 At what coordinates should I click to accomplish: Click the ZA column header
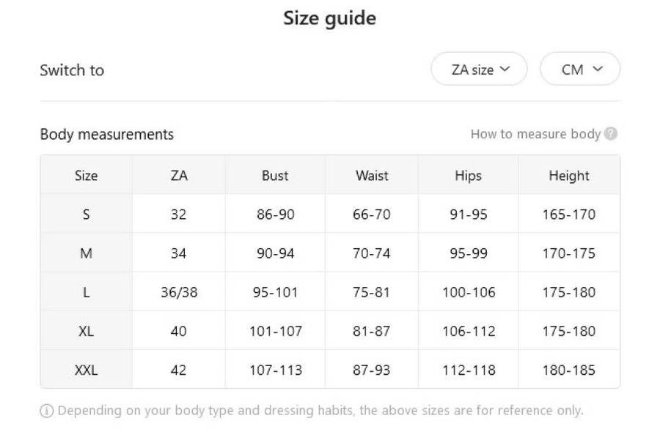point(178,176)
